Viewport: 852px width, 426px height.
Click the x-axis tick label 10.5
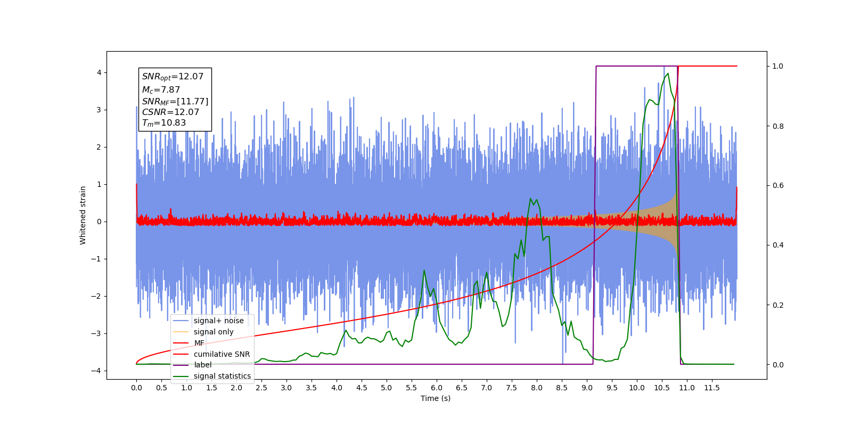662,388
